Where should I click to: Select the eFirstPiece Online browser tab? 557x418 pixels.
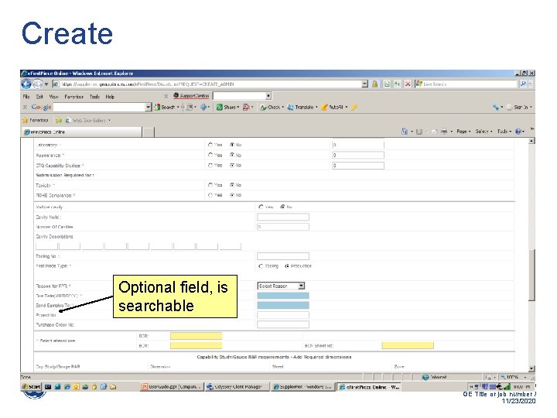click(x=82, y=132)
